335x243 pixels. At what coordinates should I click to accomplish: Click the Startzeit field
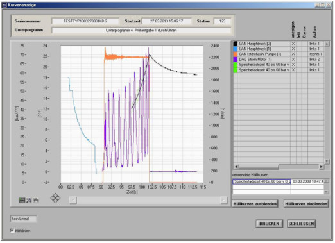coord(166,21)
